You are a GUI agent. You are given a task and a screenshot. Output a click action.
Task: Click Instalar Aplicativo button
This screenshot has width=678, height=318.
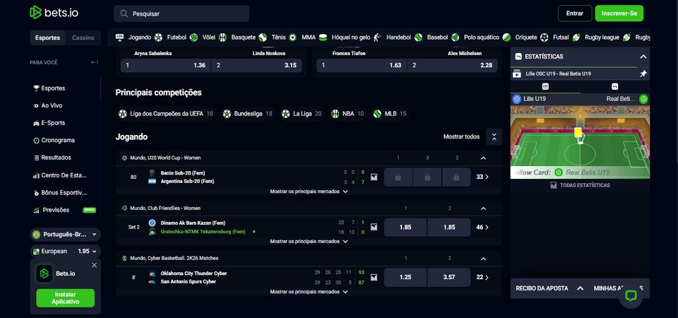click(x=65, y=298)
